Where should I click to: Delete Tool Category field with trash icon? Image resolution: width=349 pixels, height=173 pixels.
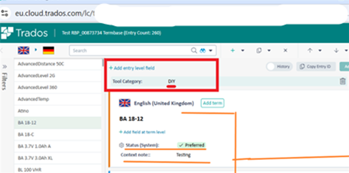pos(343,81)
